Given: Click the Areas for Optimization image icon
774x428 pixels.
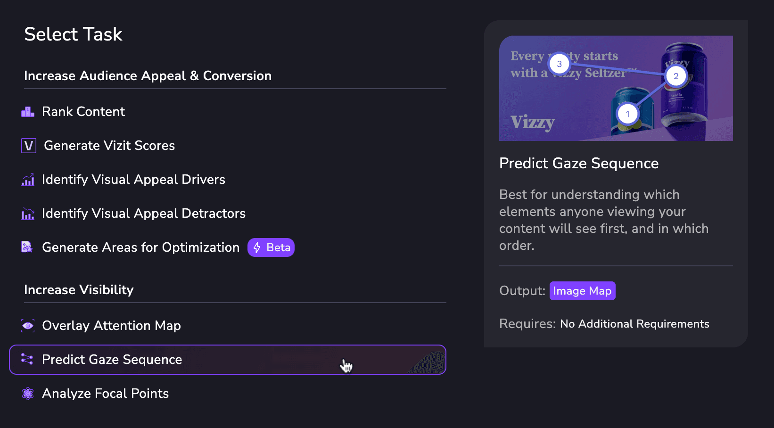Looking at the screenshot, I should click(x=27, y=247).
